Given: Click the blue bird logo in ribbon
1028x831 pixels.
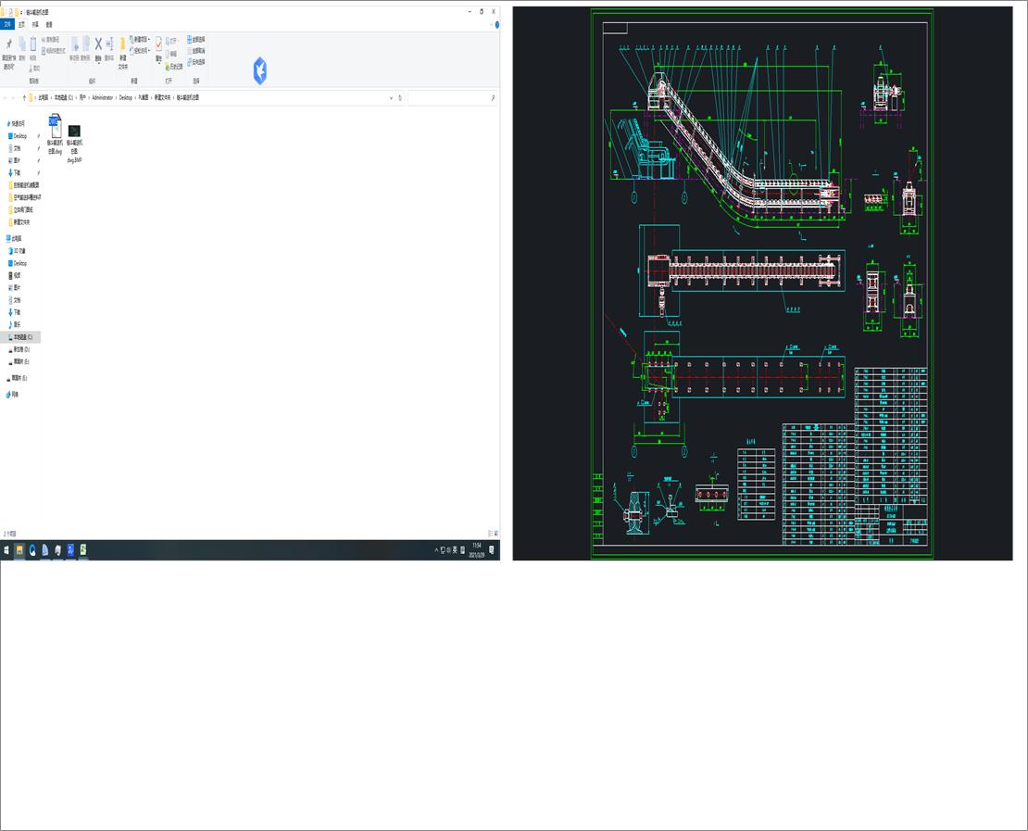Looking at the screenshot, I should tap(259, 70).
